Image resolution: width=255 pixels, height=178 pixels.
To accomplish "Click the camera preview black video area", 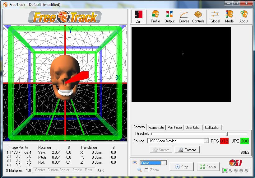I will [181, 64].
